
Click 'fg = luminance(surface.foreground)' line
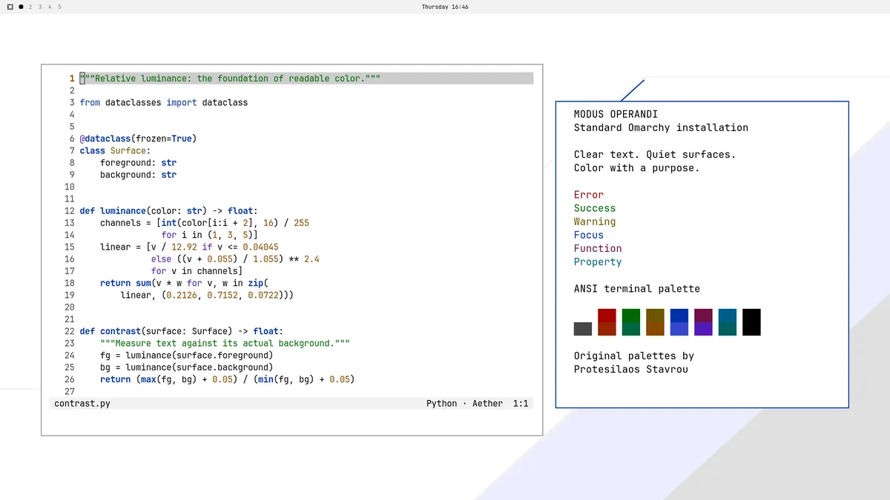click(x=187, y=355)
